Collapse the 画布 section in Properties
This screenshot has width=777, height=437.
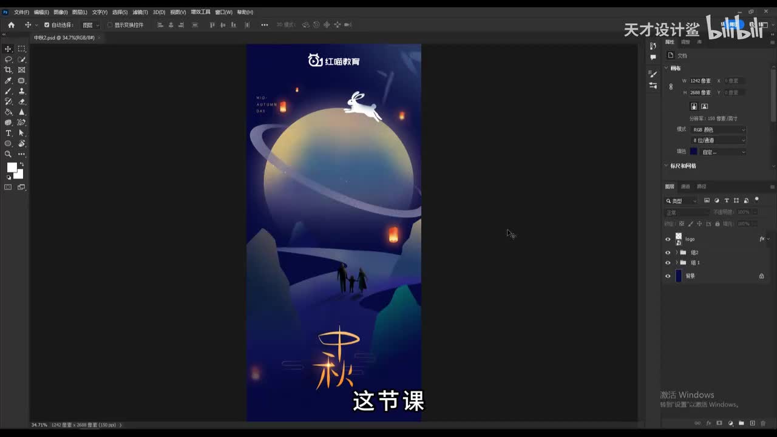pos(667,68)
